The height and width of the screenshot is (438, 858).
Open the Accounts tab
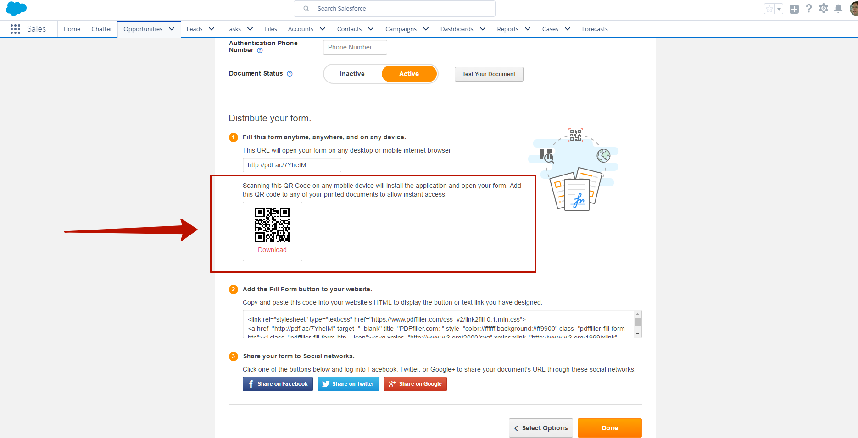(301, 29)
